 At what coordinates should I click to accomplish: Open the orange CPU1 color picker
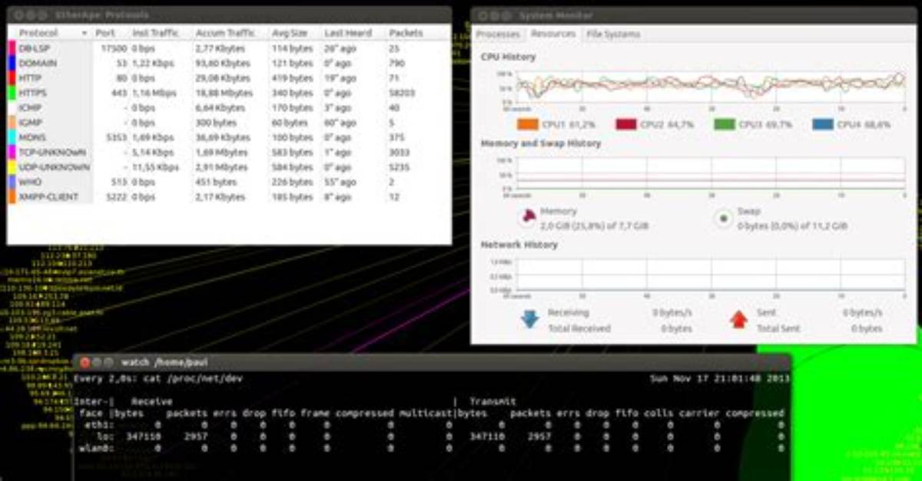coord(526,124)
